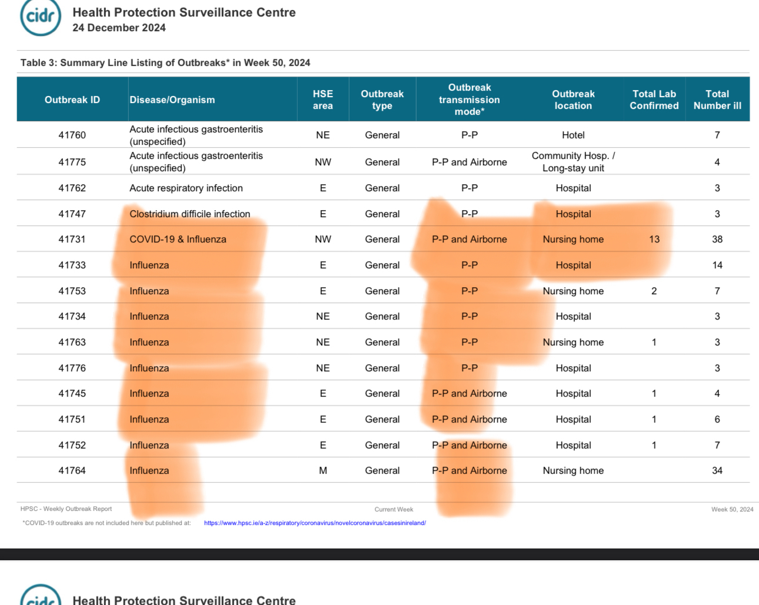This screenshot has width=759, height=605.
Task: Click outbreak ID 41760 cell
Action: coord(72,135)
